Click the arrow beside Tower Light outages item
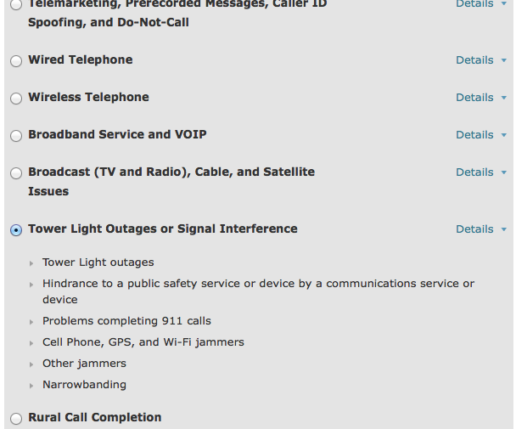This screenshot has height=429, width=516. tap(32, 263)
